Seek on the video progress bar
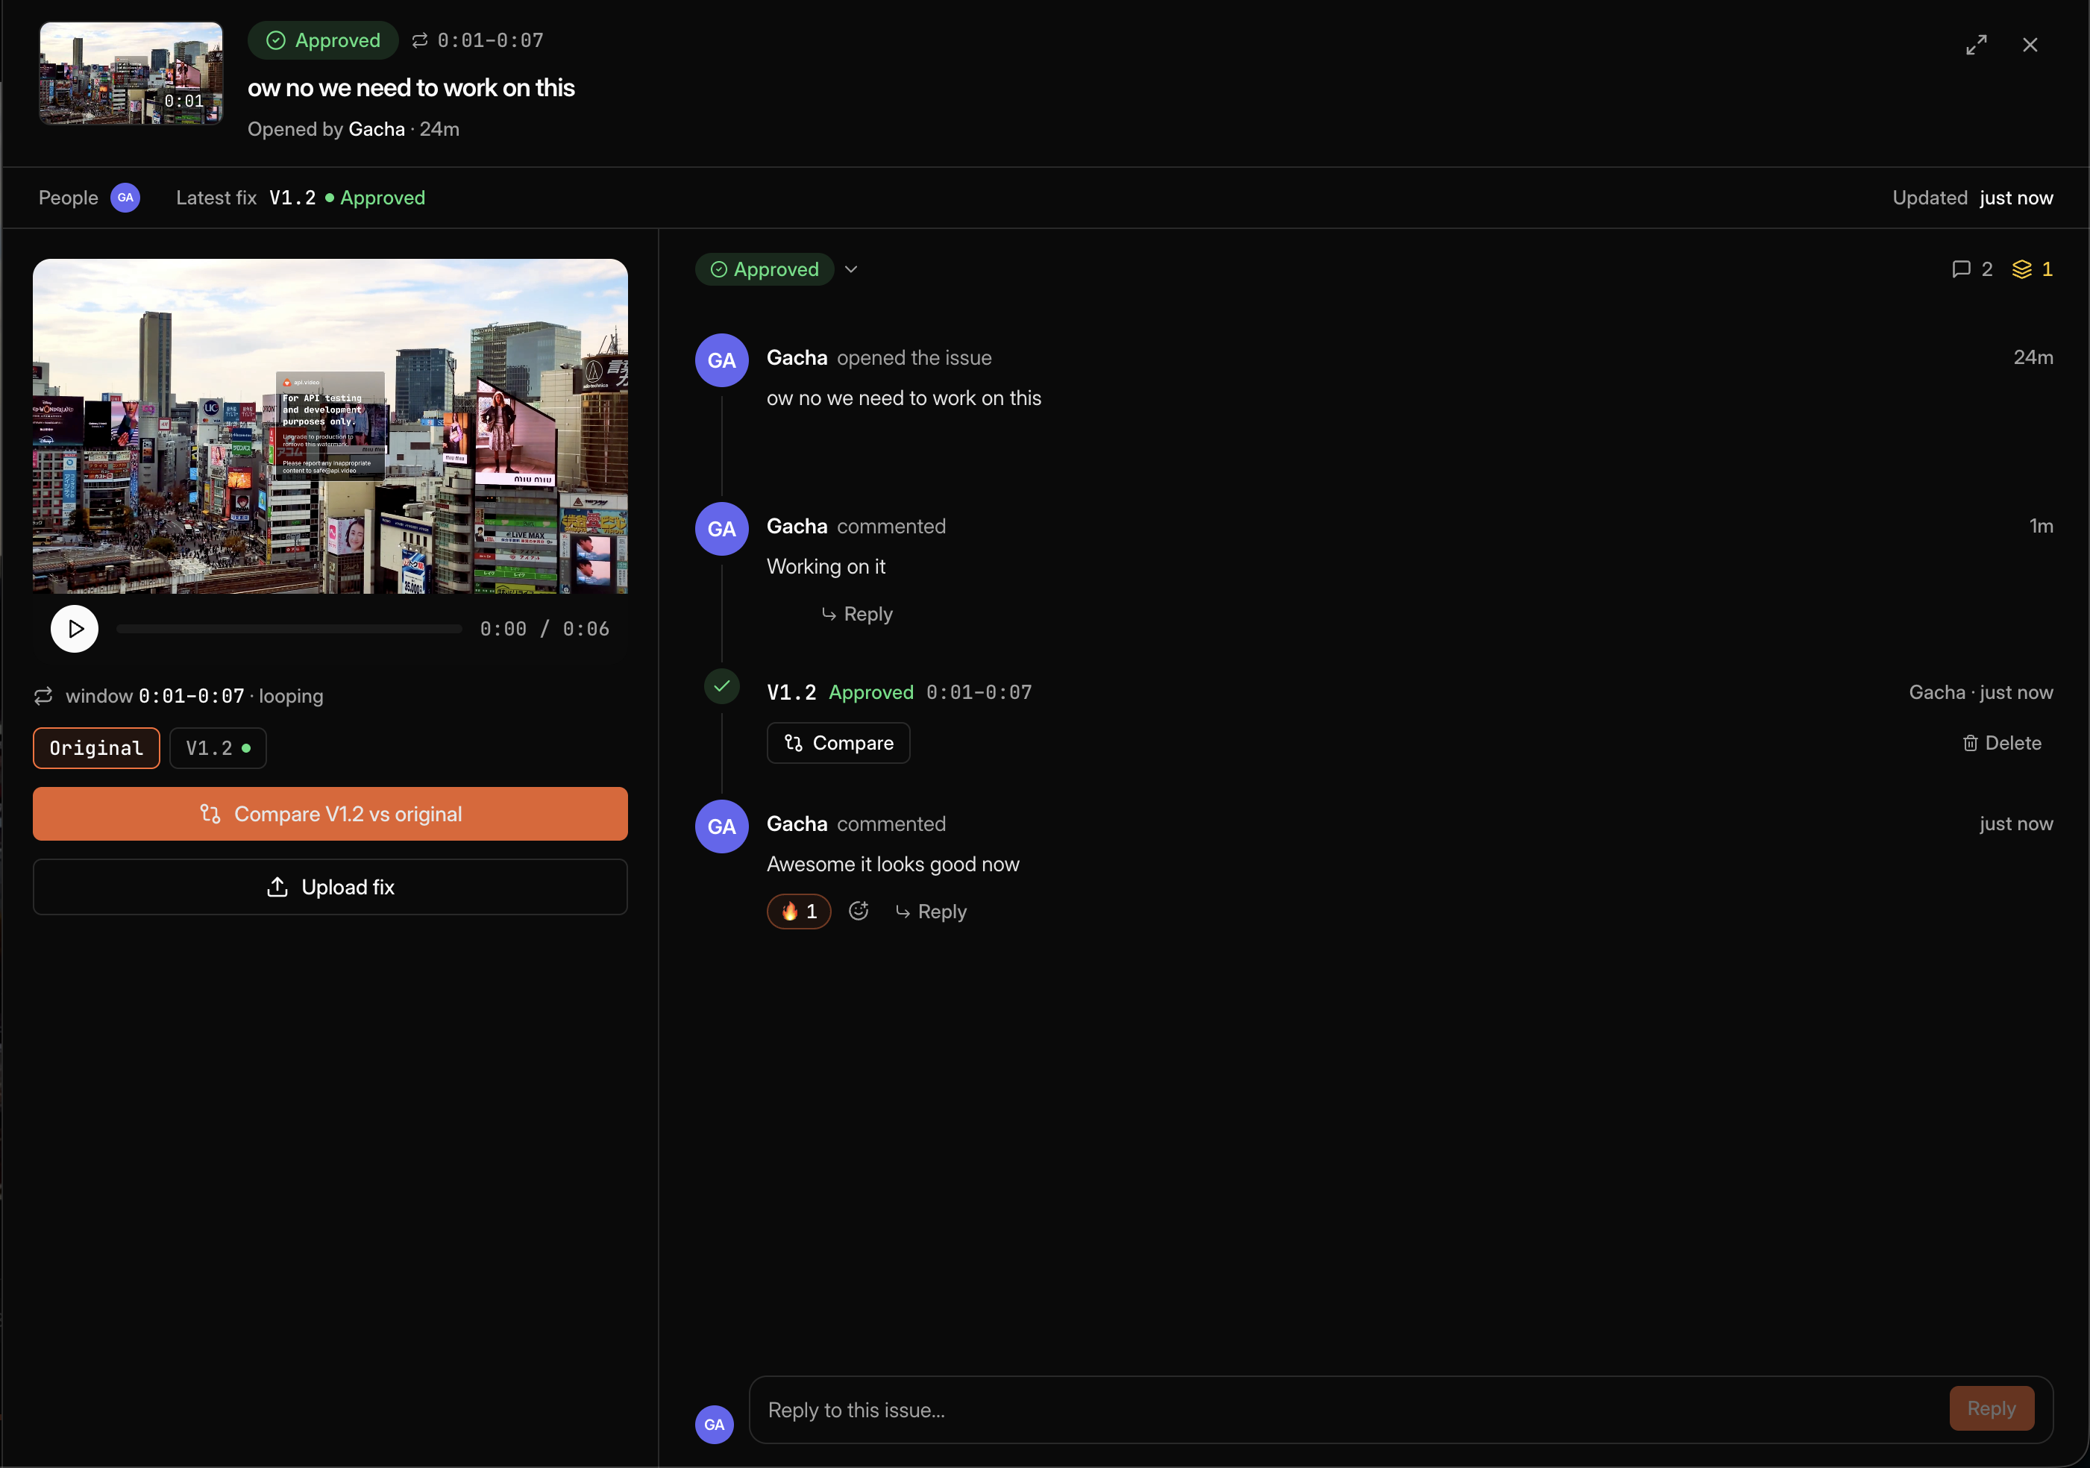The width and height of the screenshot is (2090, 1468). pos(289,629)
